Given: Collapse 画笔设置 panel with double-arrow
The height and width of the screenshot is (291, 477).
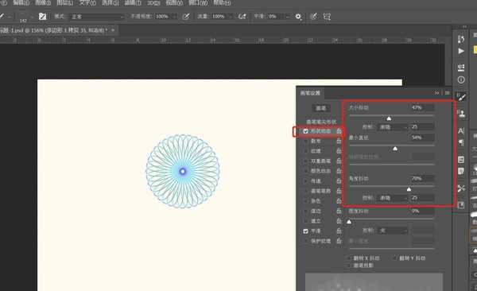Looking at the screenshot, I should (436, 92).
